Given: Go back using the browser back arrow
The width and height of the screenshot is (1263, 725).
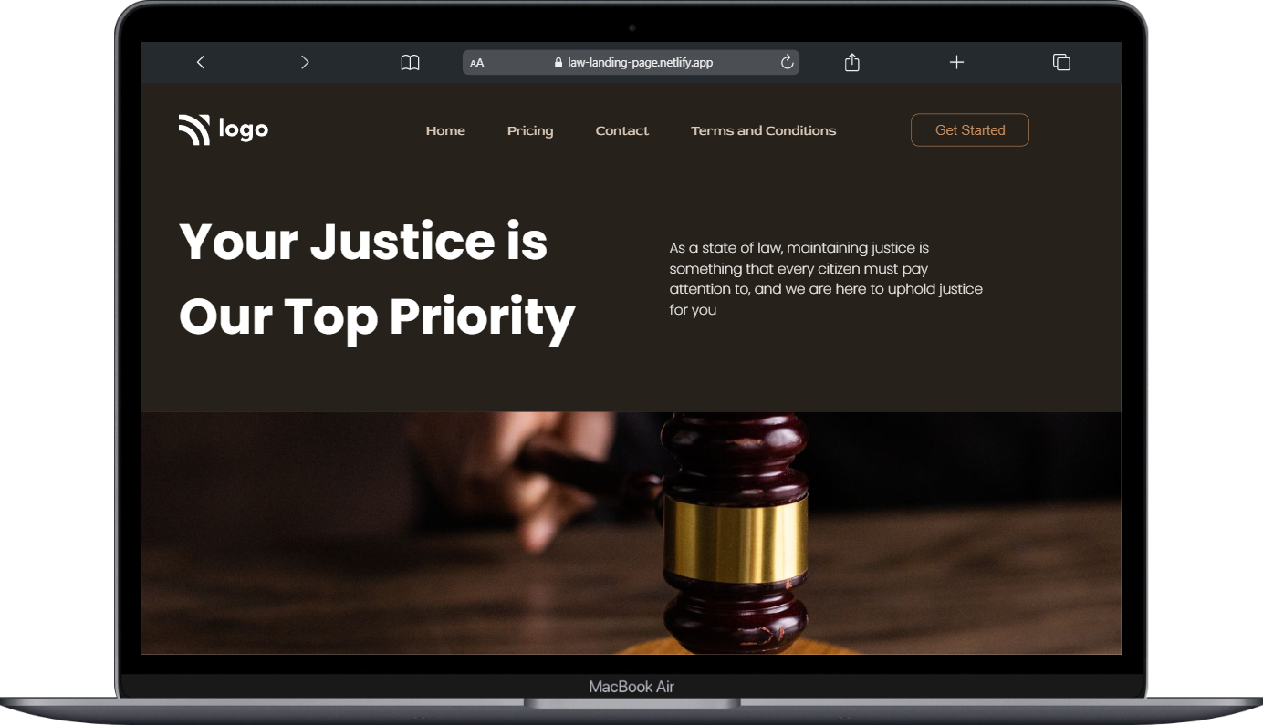Looking at the screenshot, I should click(201, 62).
